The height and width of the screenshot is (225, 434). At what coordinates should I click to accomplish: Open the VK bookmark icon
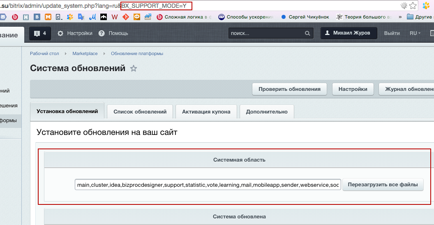tap(37, 17)
